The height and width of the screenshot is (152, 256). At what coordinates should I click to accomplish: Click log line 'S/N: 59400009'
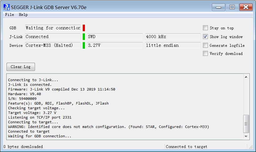coord(22,99)
